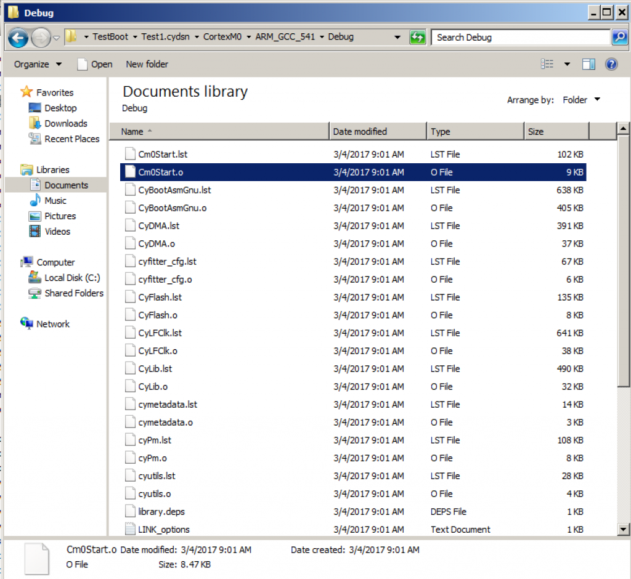The width and height of the screenshot is (631, 579).
Task: Open Local Disk (C:) in sidebar
Action: pyautogui.click(x=71, y=278)
